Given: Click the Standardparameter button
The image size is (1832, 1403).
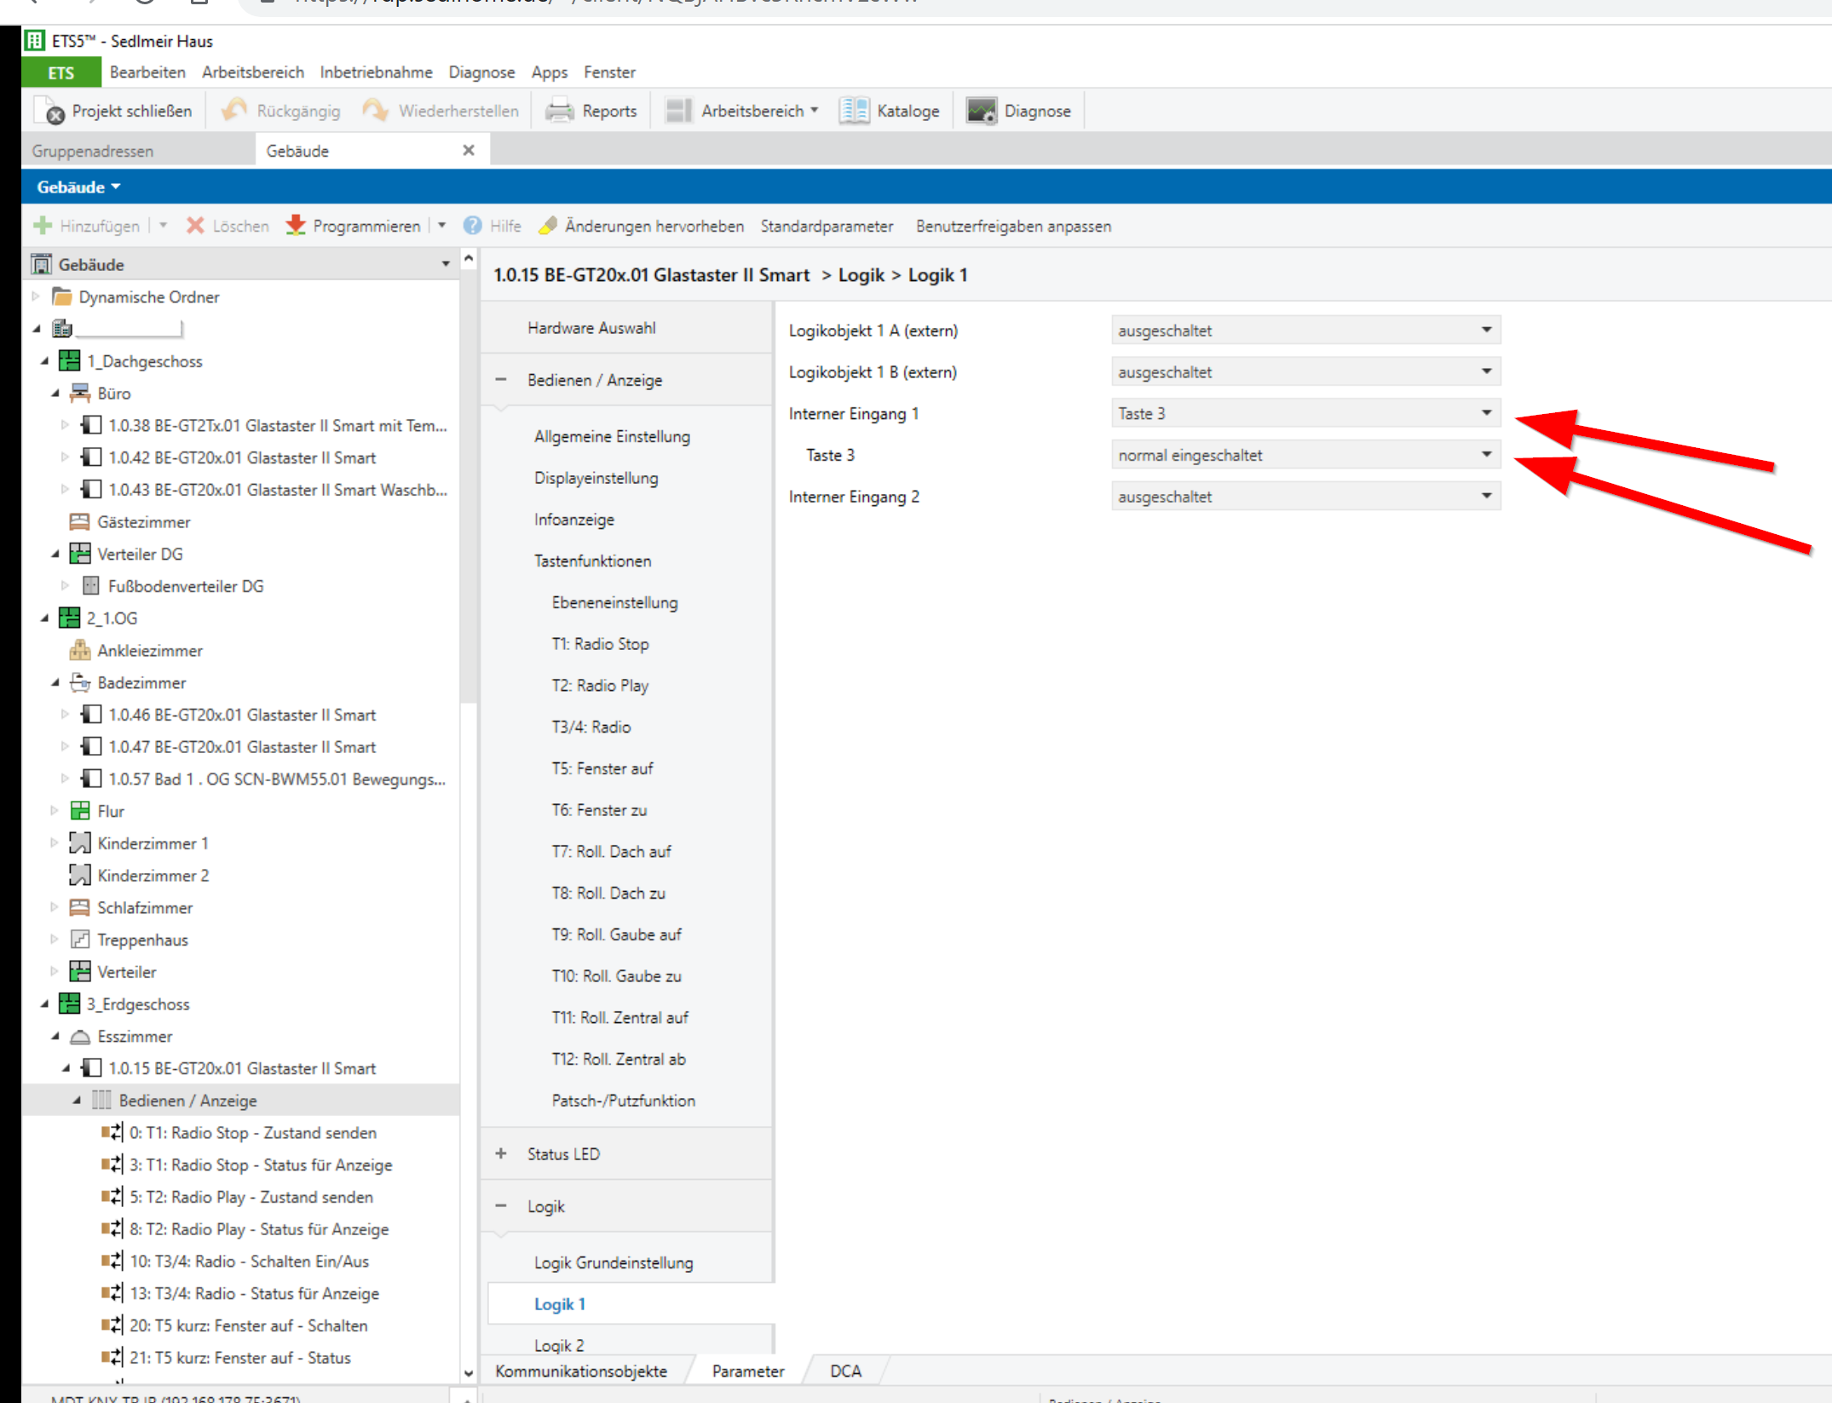Looking at the screenshot, I should pos(827,226).
